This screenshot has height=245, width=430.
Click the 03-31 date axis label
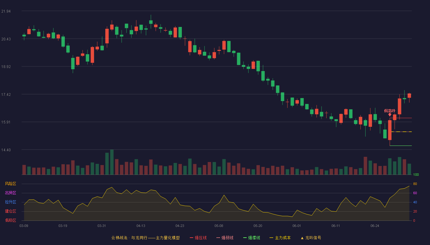102,226
